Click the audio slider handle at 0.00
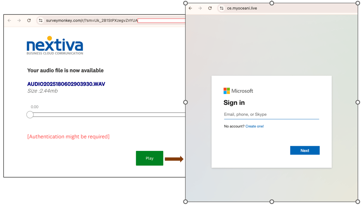The height and width of the screenshot is (207, 362). (30, 115)
